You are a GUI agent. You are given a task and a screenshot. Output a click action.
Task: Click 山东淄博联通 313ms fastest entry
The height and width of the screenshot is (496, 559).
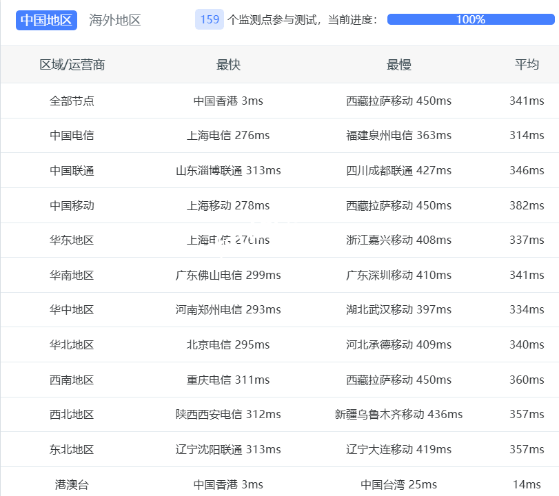pos(228,170)
